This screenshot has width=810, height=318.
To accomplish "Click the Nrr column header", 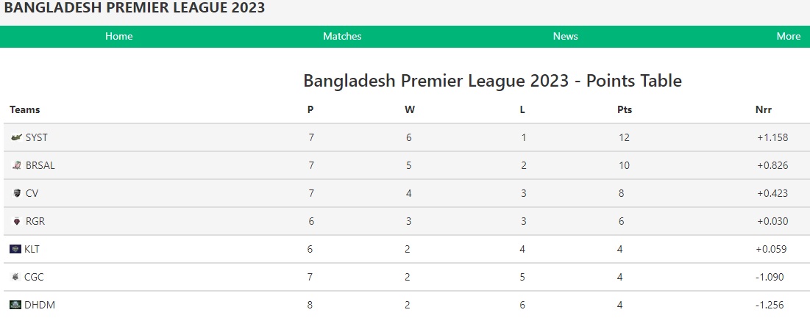I will (x=764, y=109).
